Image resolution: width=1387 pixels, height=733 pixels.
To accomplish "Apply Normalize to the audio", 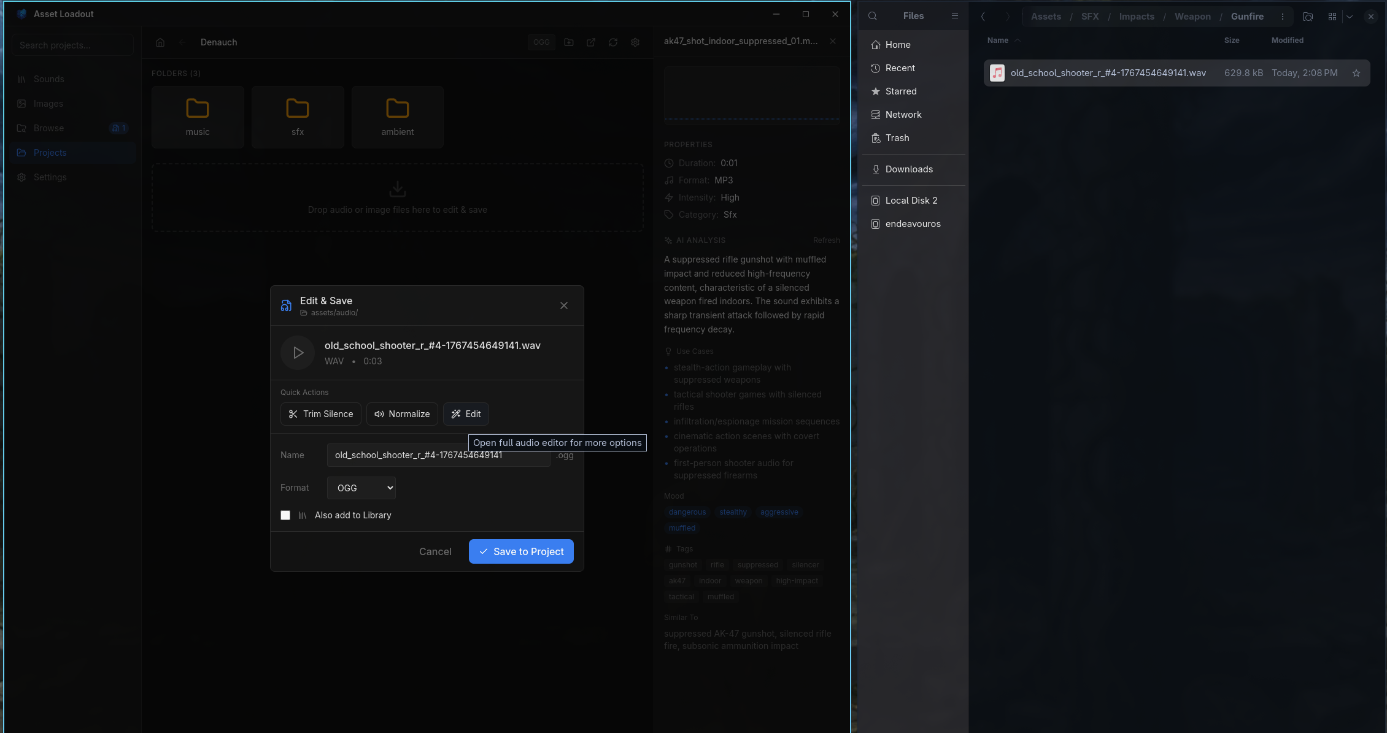I will [x=402, y=414].
